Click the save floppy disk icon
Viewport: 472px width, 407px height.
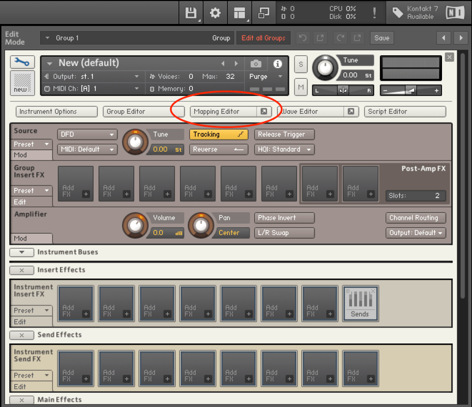[x=191, y=13]
